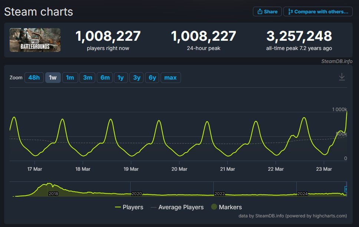Switch chart zoom to 1m
Image resolution: width=359 pixels, height=227 pixels.
tap(70, 77)
